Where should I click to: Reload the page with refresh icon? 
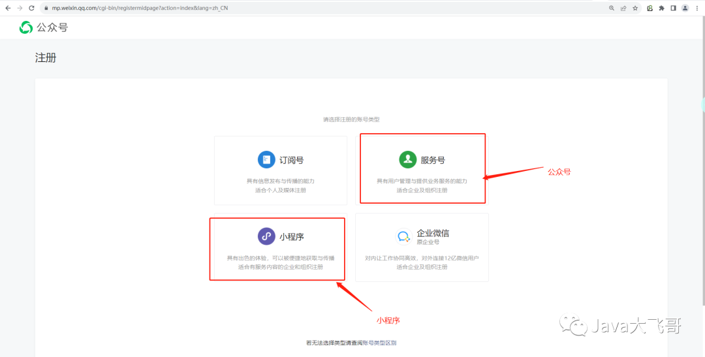(31, 8)
